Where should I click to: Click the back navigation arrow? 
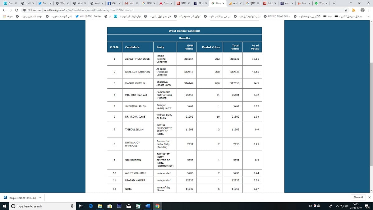click(4, 10)
